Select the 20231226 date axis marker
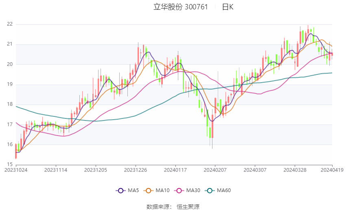The width and height of the screenshot is (346, 210). tap(136, 170)
